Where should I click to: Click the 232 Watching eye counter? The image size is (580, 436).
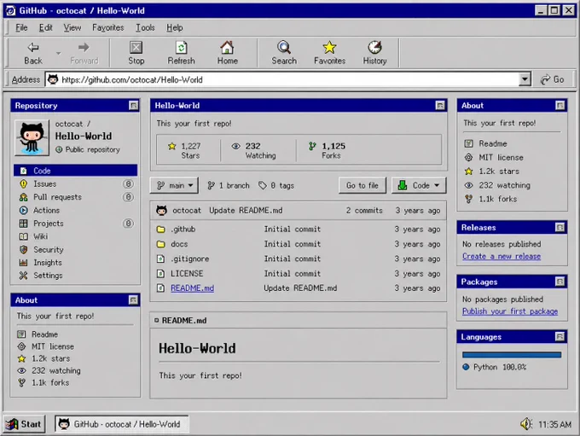tap(254, 150)
